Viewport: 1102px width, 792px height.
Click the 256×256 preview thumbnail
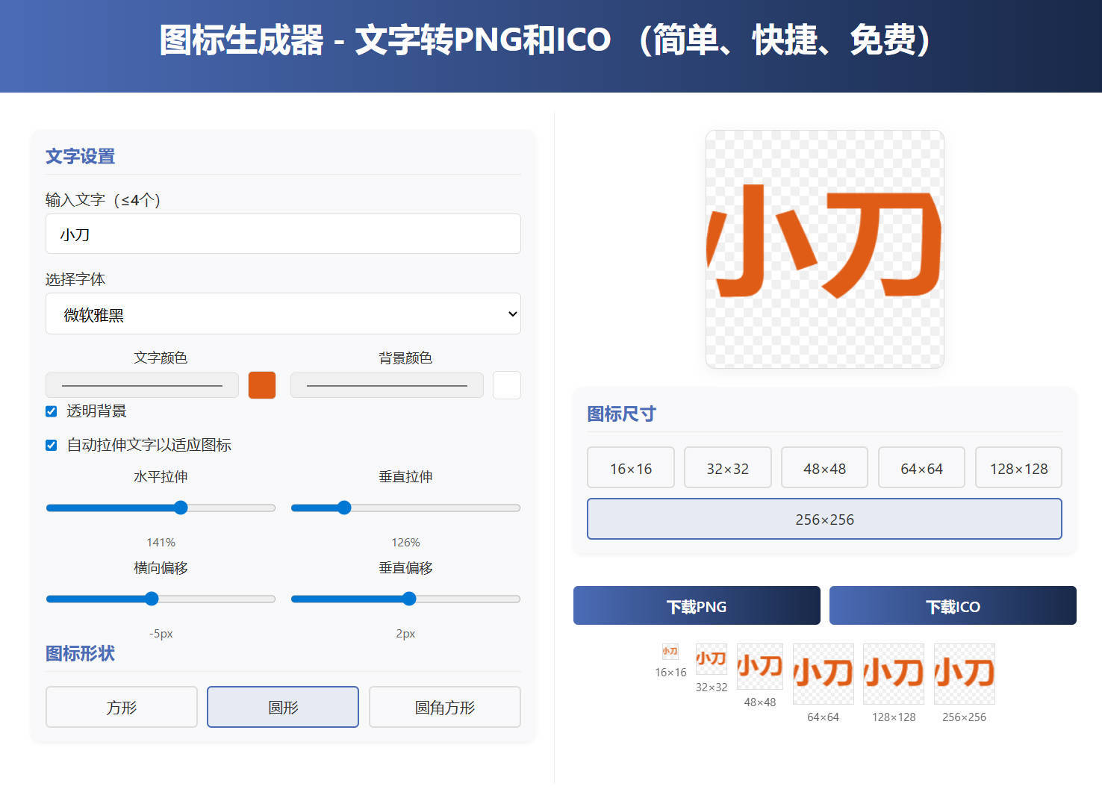[x=963, y=674]
